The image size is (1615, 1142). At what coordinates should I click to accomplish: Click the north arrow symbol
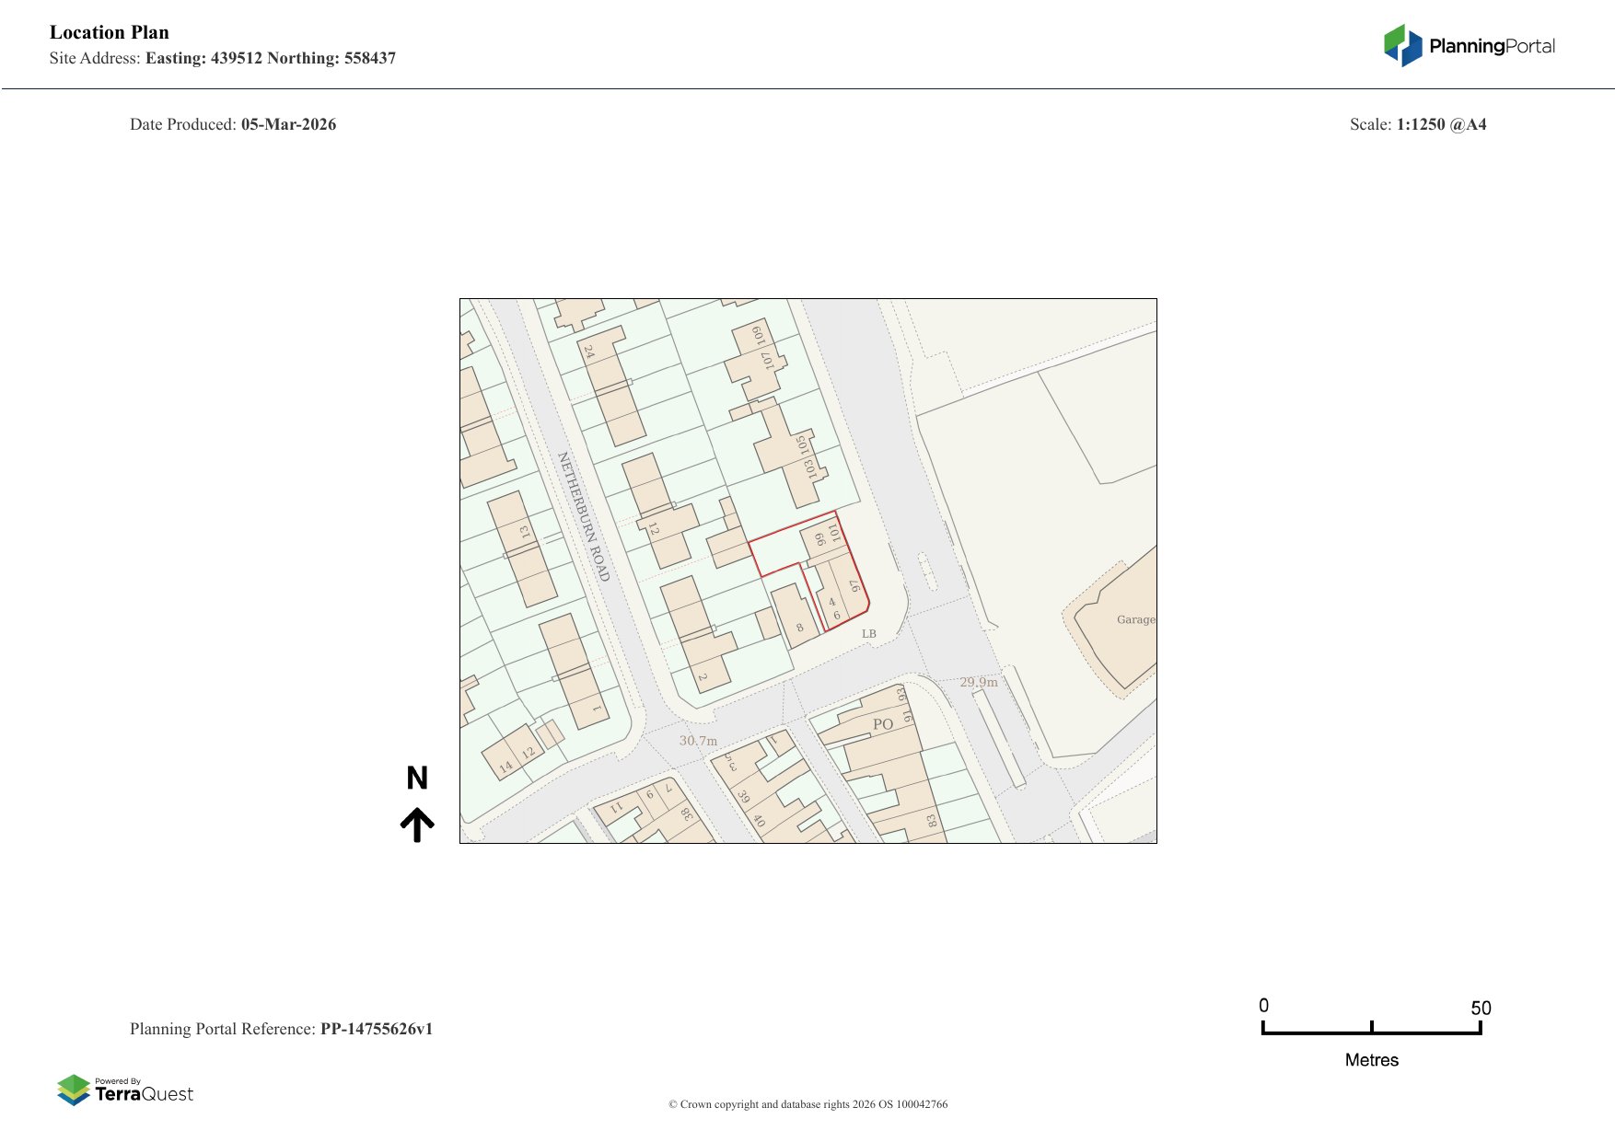pos(417,825)
